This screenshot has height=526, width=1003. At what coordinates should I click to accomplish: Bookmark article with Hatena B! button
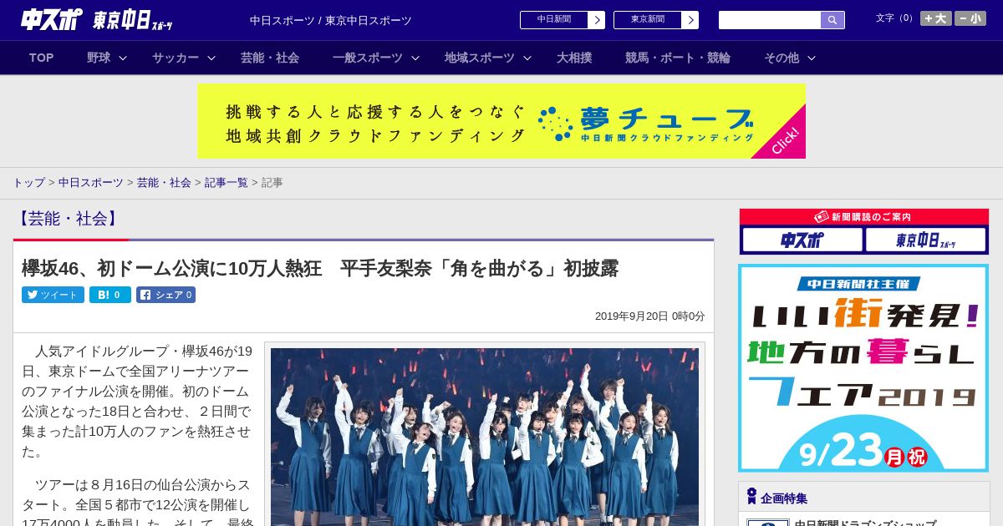point(110,295)
